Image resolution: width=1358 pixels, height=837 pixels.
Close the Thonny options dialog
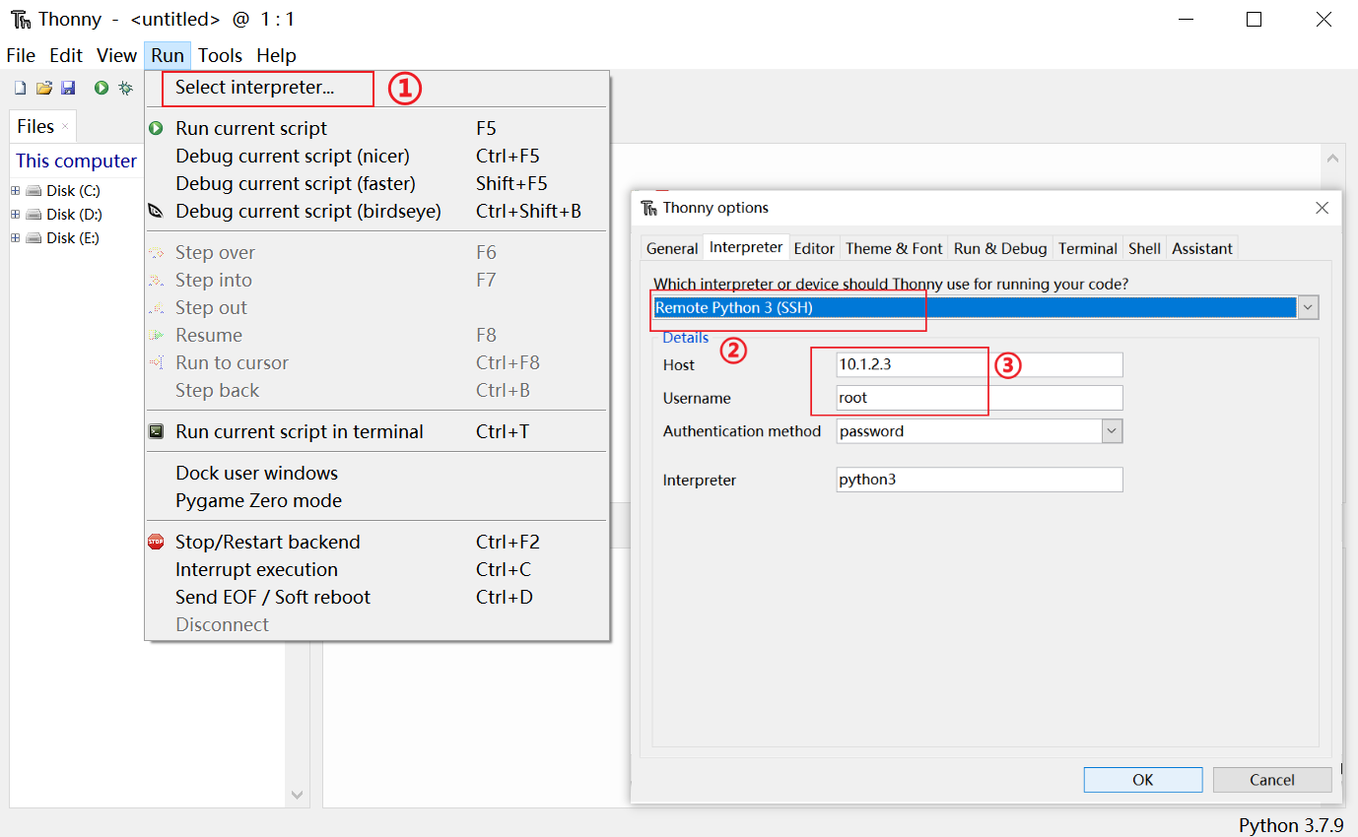[1323, 208]
